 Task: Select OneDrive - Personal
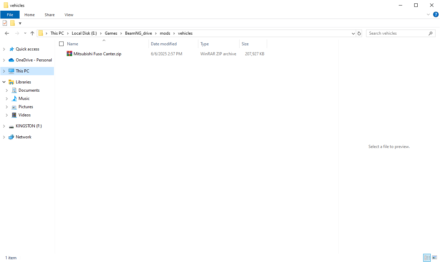coord(34,60)
